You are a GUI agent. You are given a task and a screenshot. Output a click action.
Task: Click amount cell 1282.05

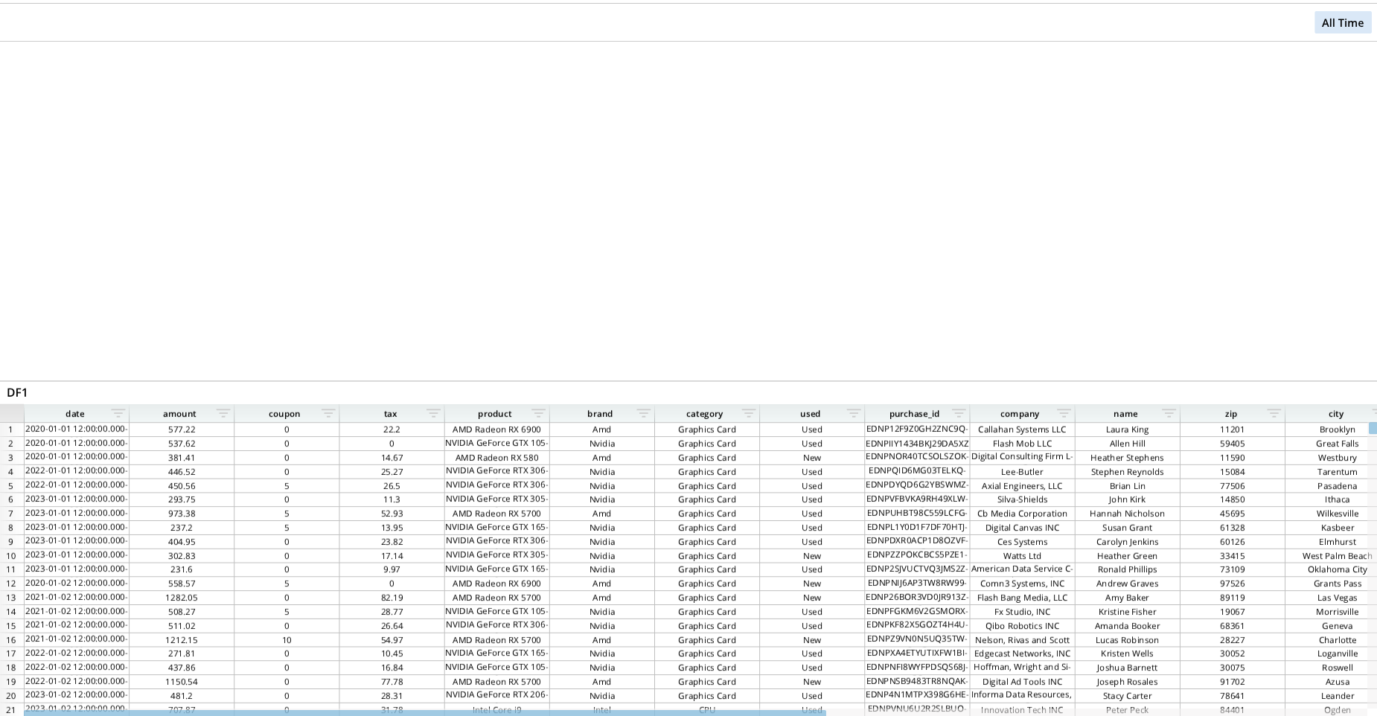(x=182, y=598)
